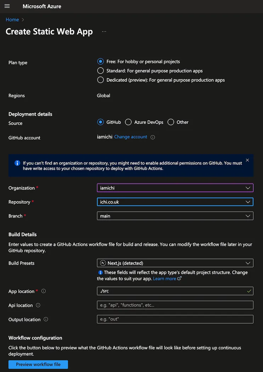Open the Build Presets dropdown

(x=175, y=263)
